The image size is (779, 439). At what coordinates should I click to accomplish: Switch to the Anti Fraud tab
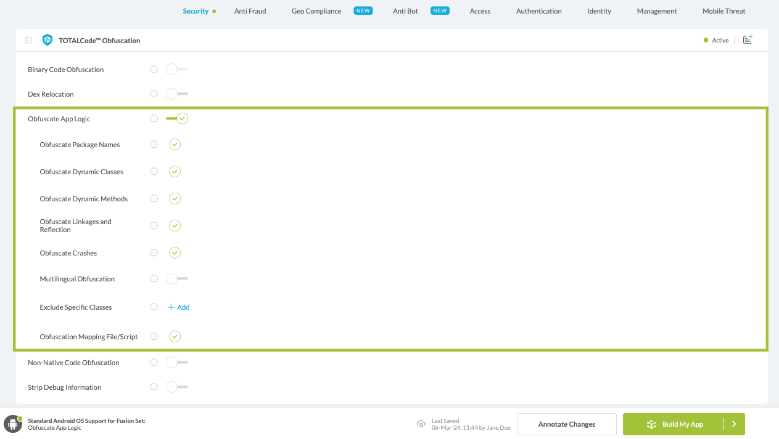[x=250, y=11]
